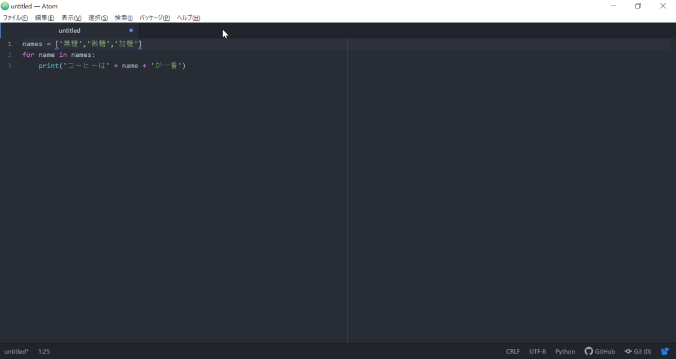Screen dimensions: 676x359
Task: Change the Python grammar selector
Action: click(x=565, y=351)
